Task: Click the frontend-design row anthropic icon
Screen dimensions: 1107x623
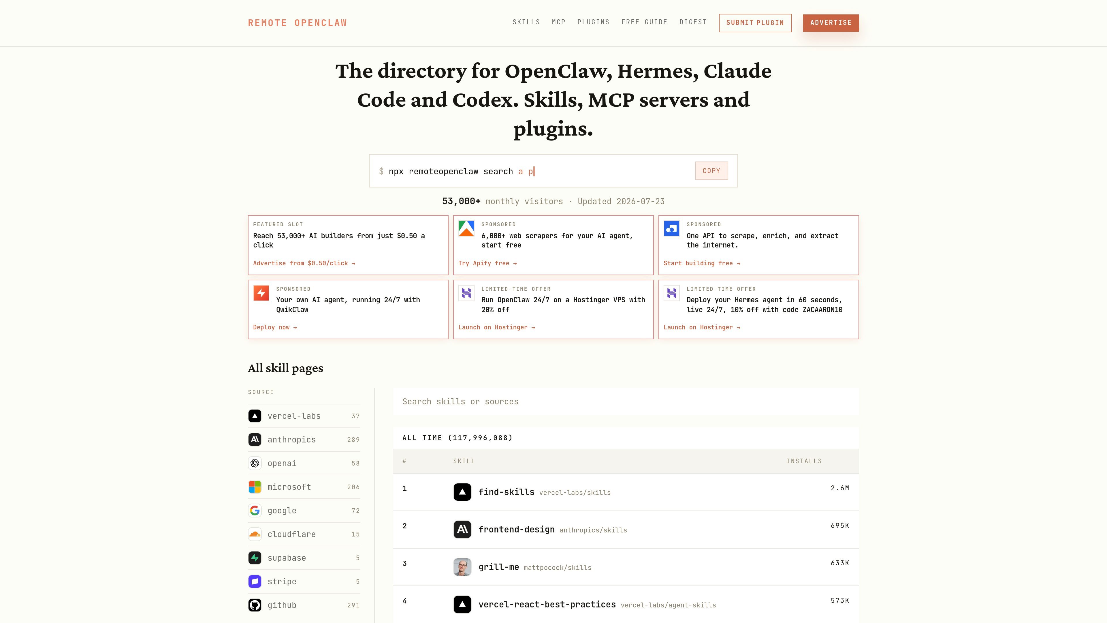Action: 462,529
